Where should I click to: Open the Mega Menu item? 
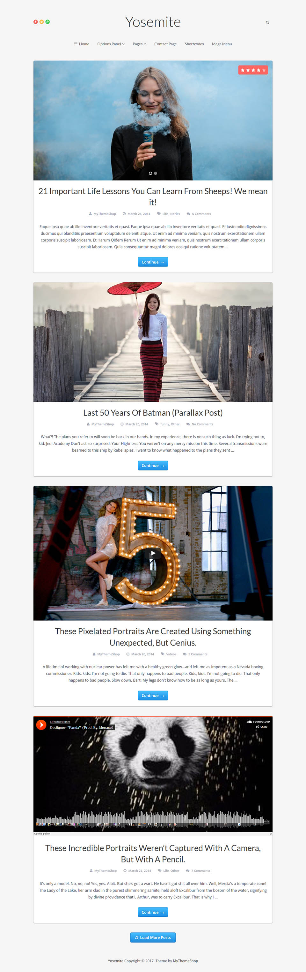click(x=222, y=44)
